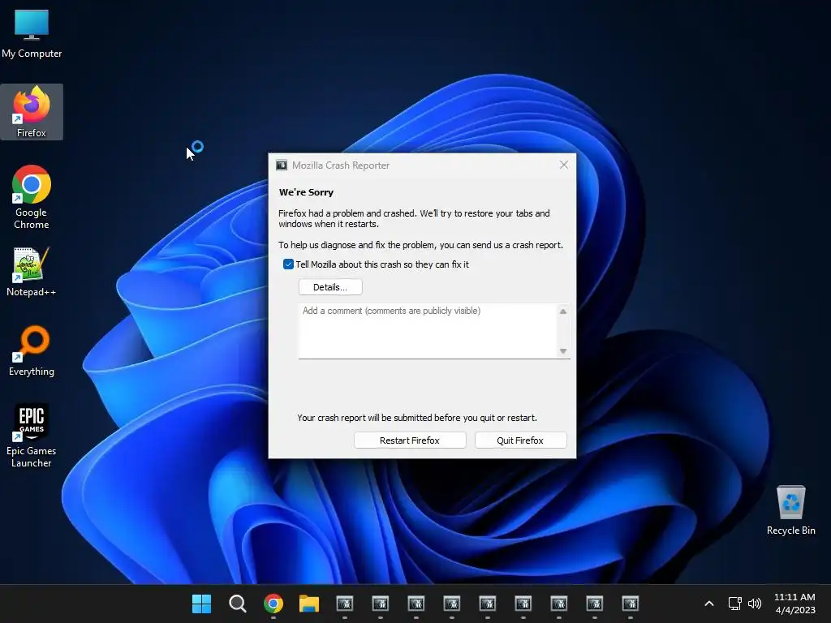
Task: Quit Firefox from the crash reporter
Action: 520,440
